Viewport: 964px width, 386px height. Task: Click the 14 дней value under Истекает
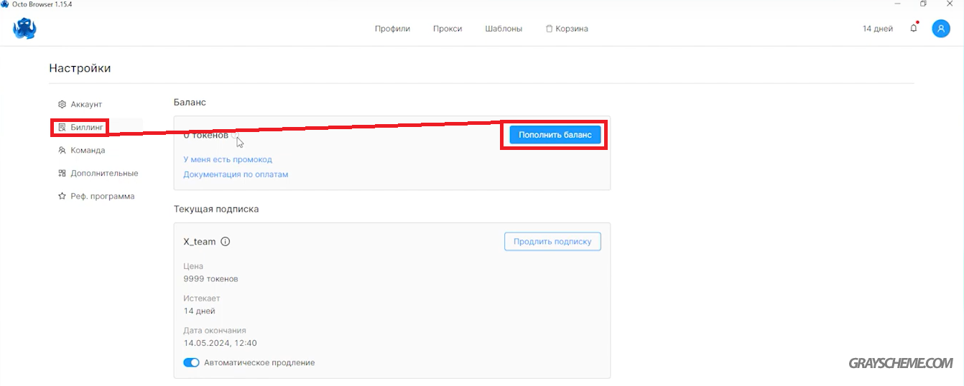point(199,311)
